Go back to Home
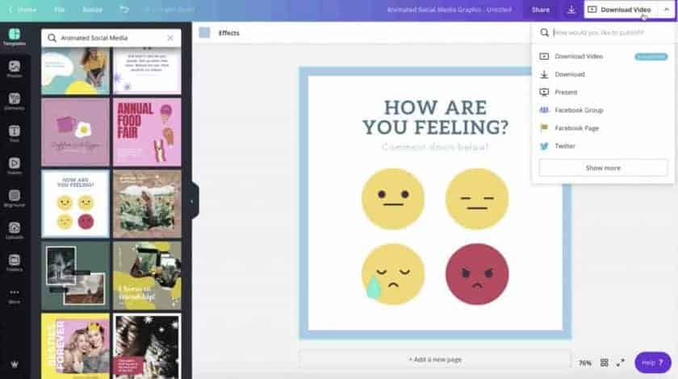 23,10
